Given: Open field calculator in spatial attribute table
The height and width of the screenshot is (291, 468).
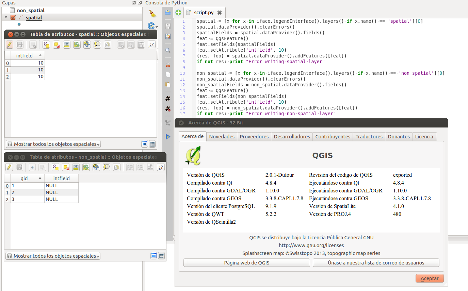Looking at the screenshot, I should (142, 45).
